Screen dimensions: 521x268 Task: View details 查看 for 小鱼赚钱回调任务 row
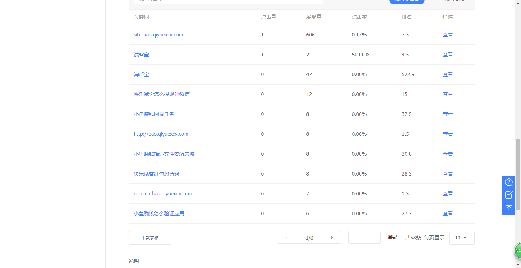[x=448, y=114]
